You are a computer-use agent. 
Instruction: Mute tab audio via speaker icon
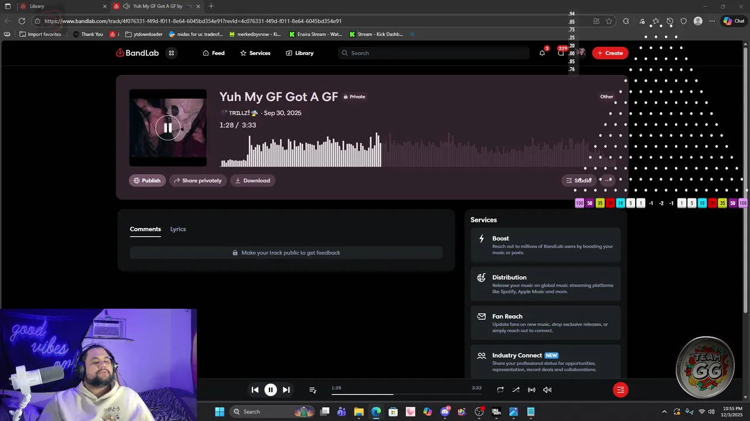[126, 6]
